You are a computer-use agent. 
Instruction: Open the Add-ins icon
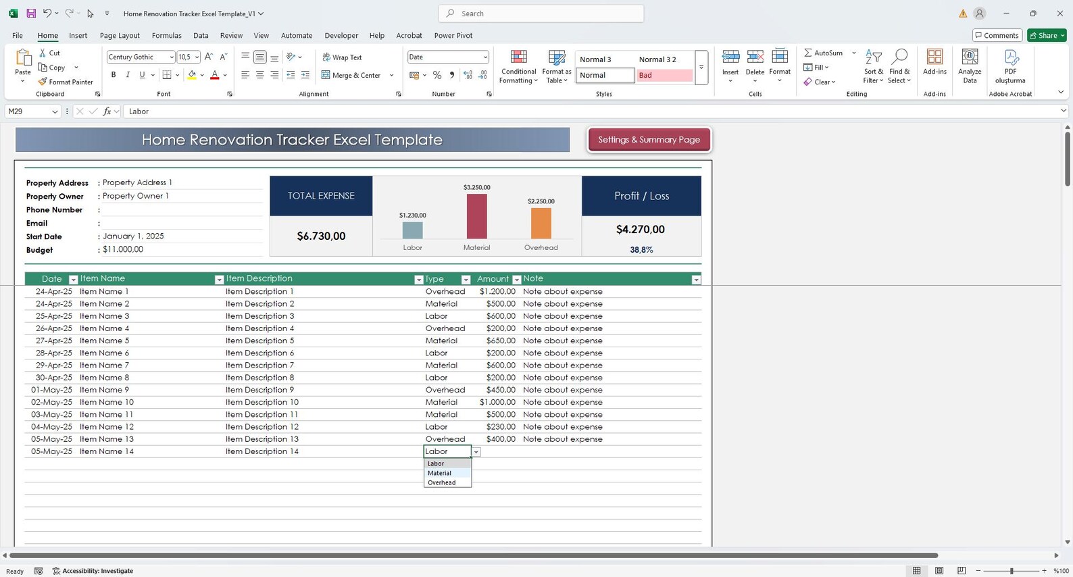coord(934,57)
